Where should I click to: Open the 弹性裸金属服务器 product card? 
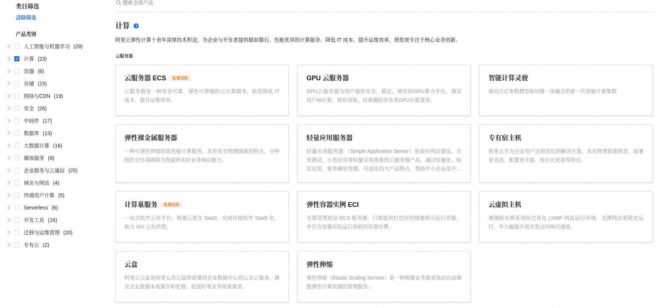202,153
